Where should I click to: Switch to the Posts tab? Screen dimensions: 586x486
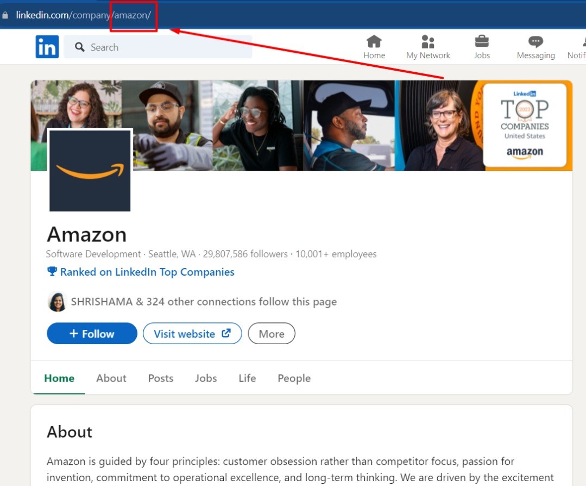click(161, 378)
